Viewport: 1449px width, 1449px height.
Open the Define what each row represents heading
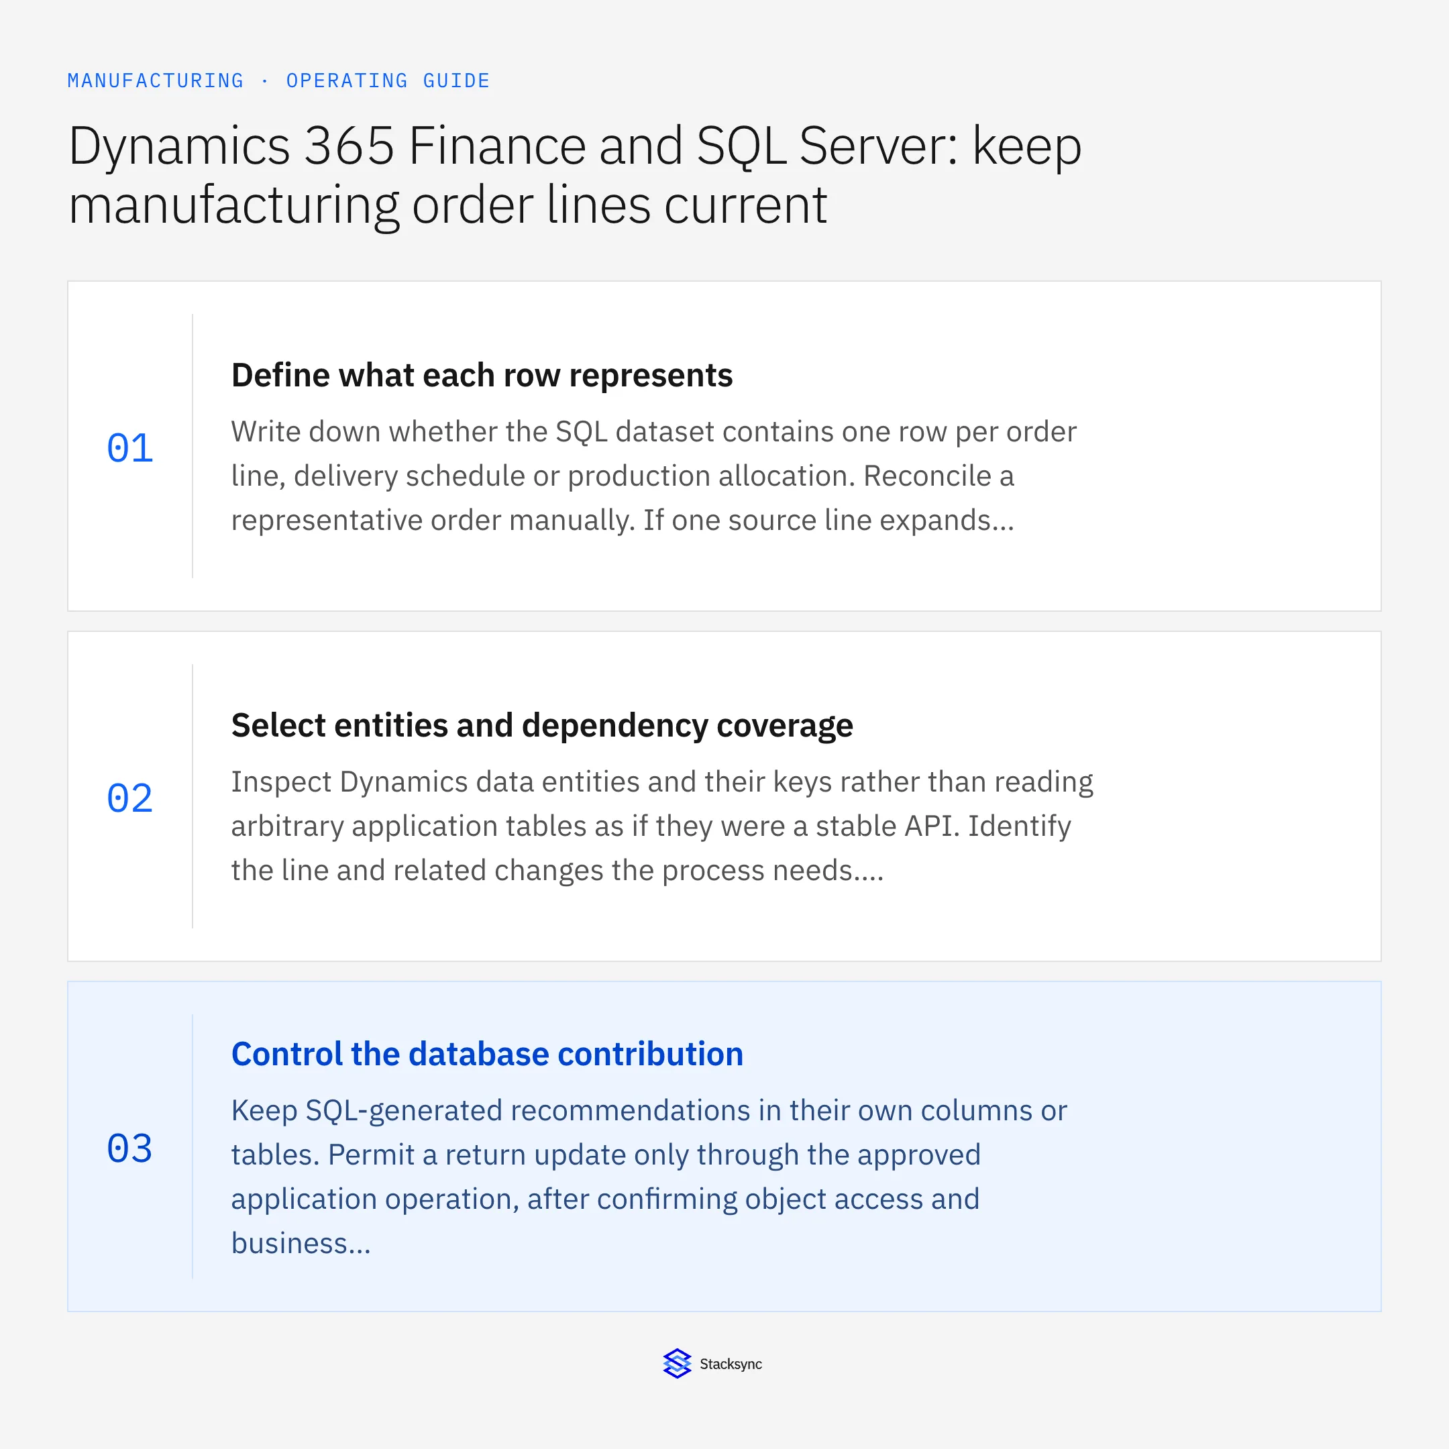pyautogui.click(x=482, y=375)
